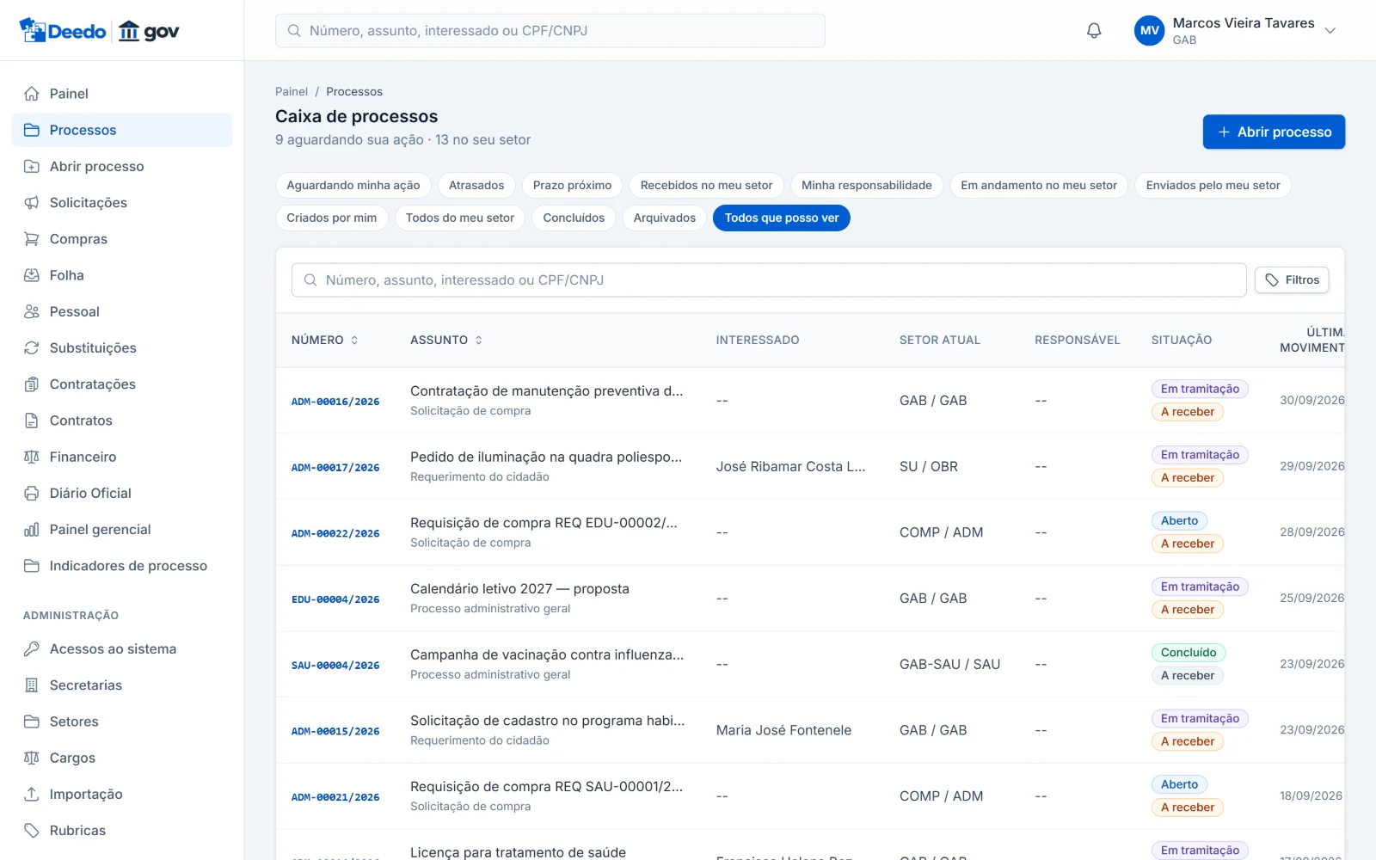Click the Financeiro scales icon
This screenshot has width=1376, height=860.
(x=32, y=457)
